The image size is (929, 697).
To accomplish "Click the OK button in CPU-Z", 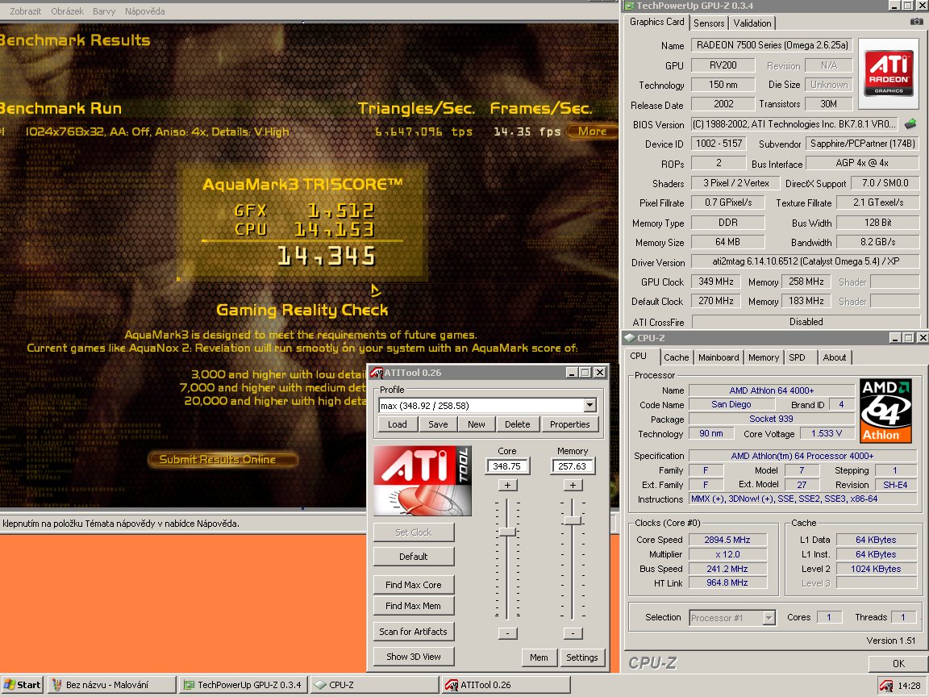I will [x=898, y=664].
